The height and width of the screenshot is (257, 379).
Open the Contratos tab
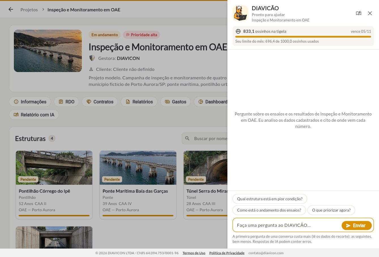pos(100,102)
